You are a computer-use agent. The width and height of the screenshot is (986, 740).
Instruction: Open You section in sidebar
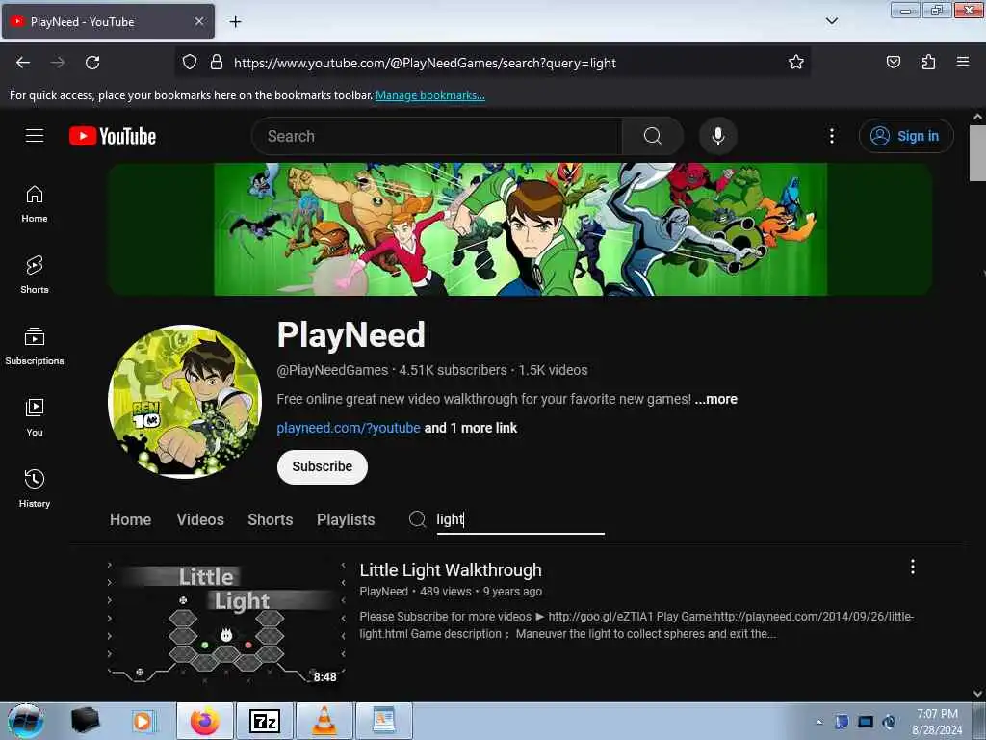pyautogui.click(x=35, y=417)
